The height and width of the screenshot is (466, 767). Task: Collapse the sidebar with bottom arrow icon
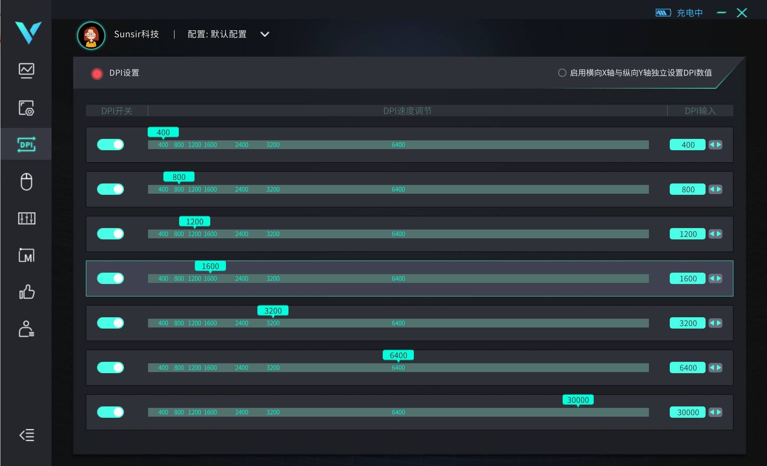(x=26, y=435)
